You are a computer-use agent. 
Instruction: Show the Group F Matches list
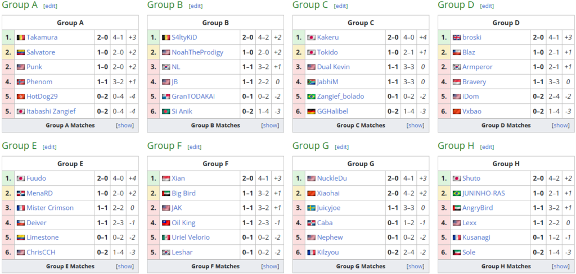[270, 266]
